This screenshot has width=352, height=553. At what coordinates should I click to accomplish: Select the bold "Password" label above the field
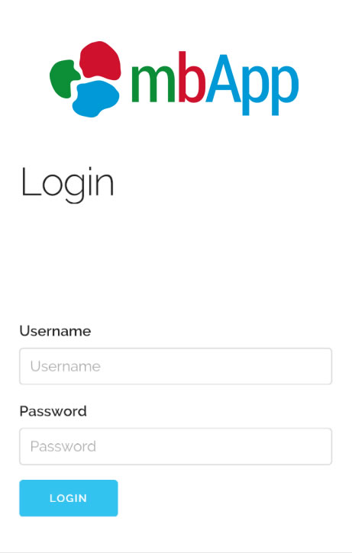[53, 411]
